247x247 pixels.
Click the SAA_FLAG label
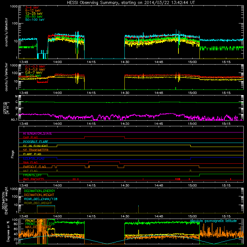[30, 162]
